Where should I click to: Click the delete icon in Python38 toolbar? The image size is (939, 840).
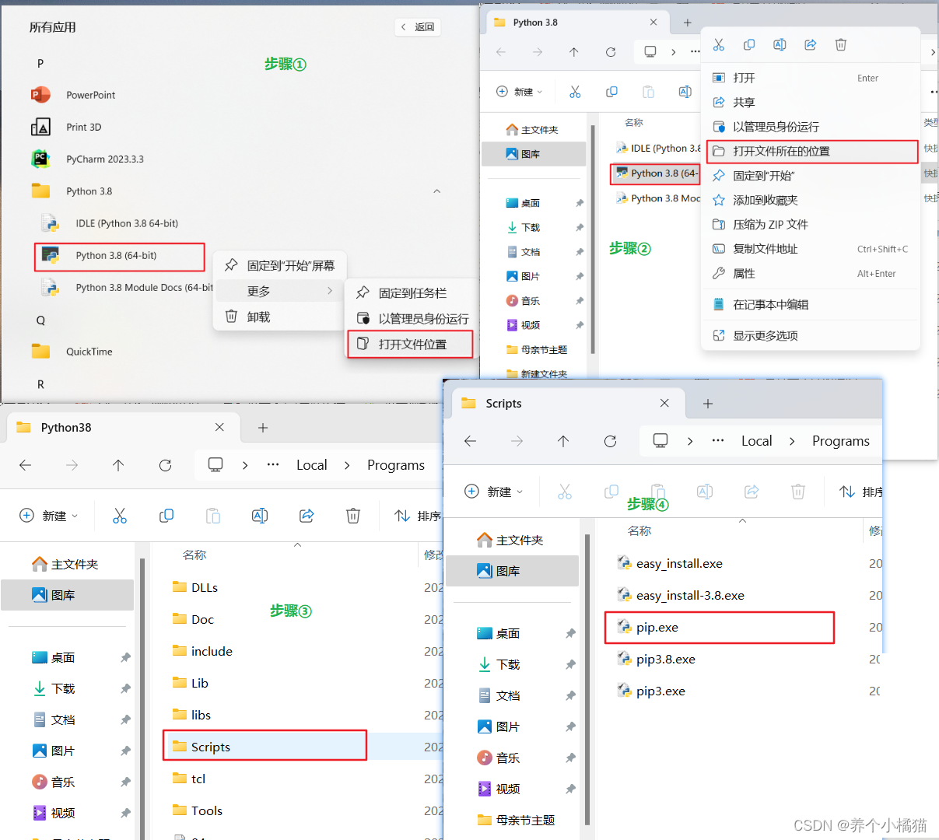tap(353, 516)
